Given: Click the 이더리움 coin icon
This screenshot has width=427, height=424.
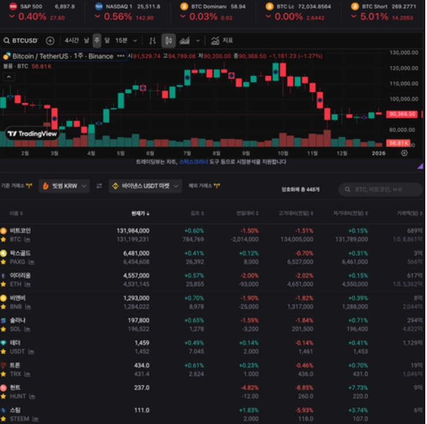Looking at the screenshot, I should (x=3, y=276).
